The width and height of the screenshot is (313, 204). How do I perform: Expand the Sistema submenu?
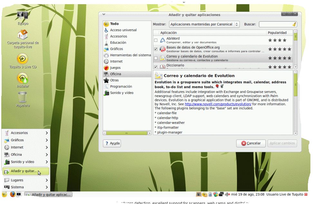pos(26,187)
